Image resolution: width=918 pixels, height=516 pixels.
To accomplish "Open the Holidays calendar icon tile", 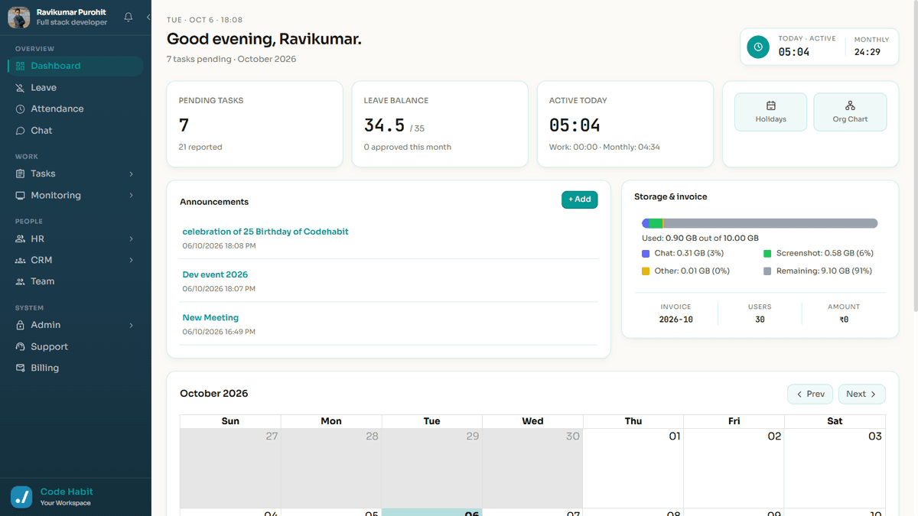I will 770,112.
